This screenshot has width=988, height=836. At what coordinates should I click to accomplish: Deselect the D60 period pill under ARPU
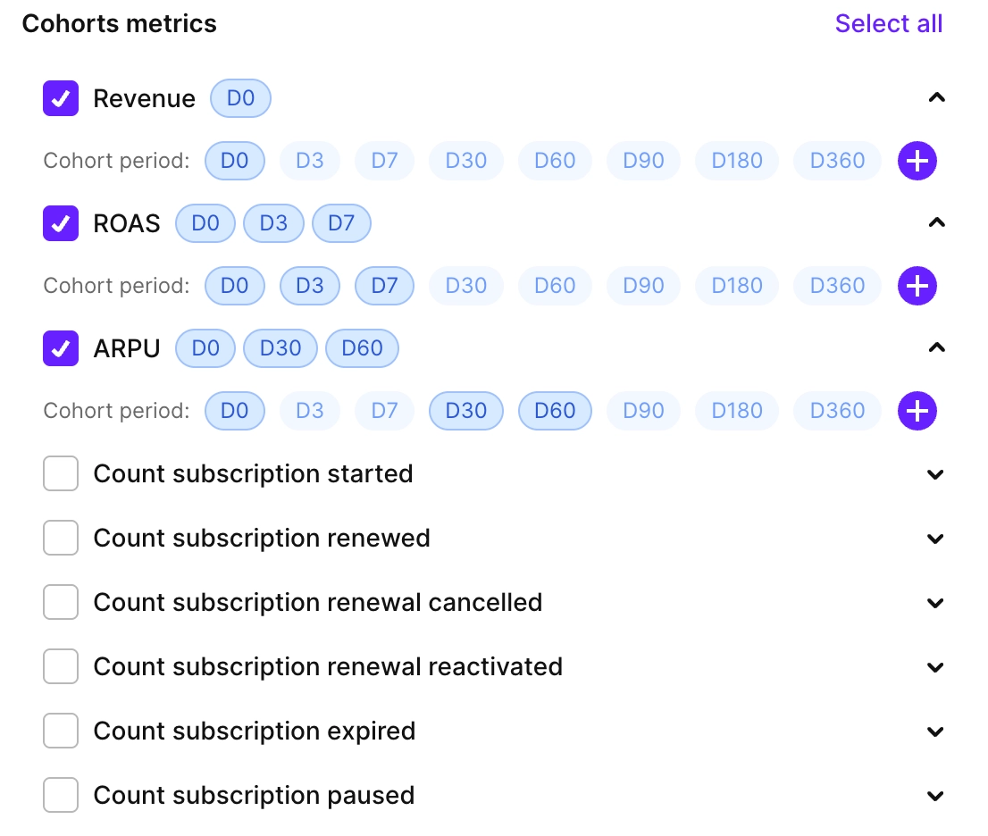pos(555,411)
